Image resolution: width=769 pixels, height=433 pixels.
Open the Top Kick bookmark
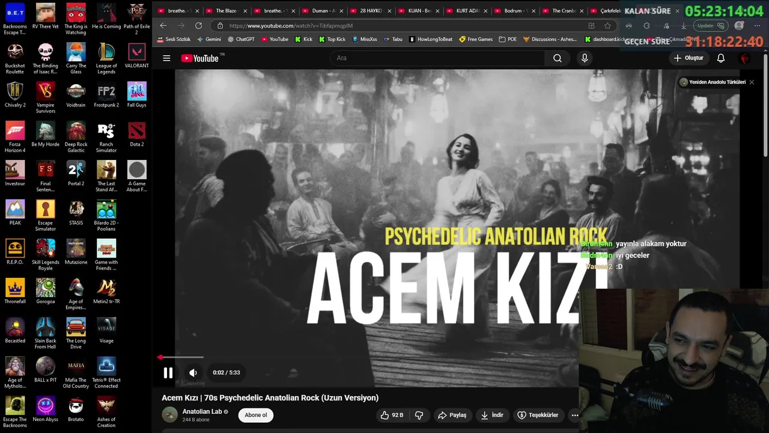(332, 39)
